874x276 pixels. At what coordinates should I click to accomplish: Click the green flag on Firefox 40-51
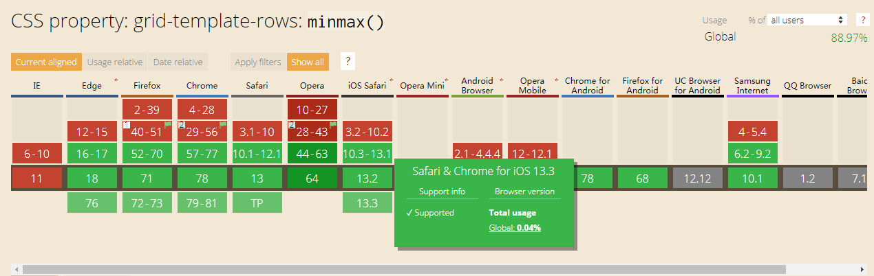[167, 124]
